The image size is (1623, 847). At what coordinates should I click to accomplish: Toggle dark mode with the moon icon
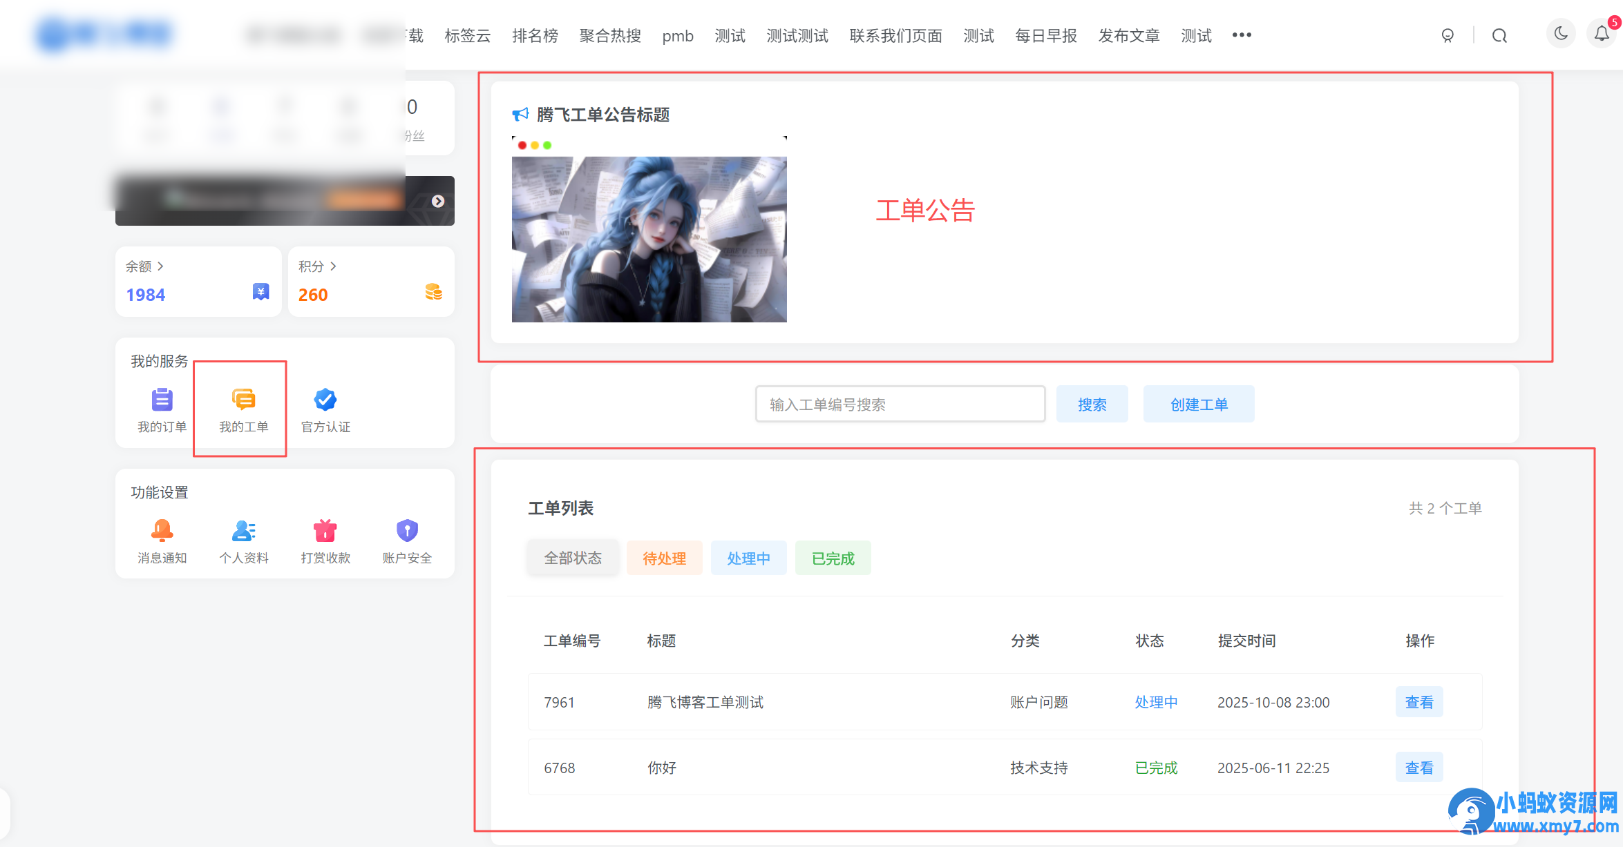point(1560,33)
